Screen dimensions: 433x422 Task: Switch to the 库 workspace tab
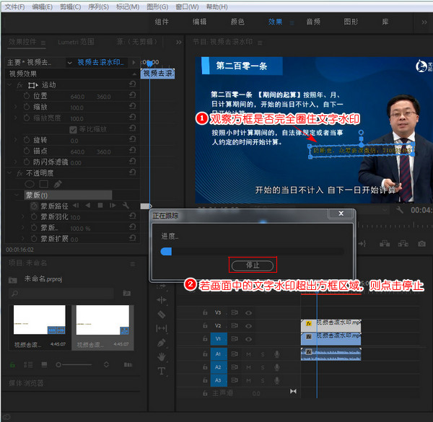coord(385,22)
